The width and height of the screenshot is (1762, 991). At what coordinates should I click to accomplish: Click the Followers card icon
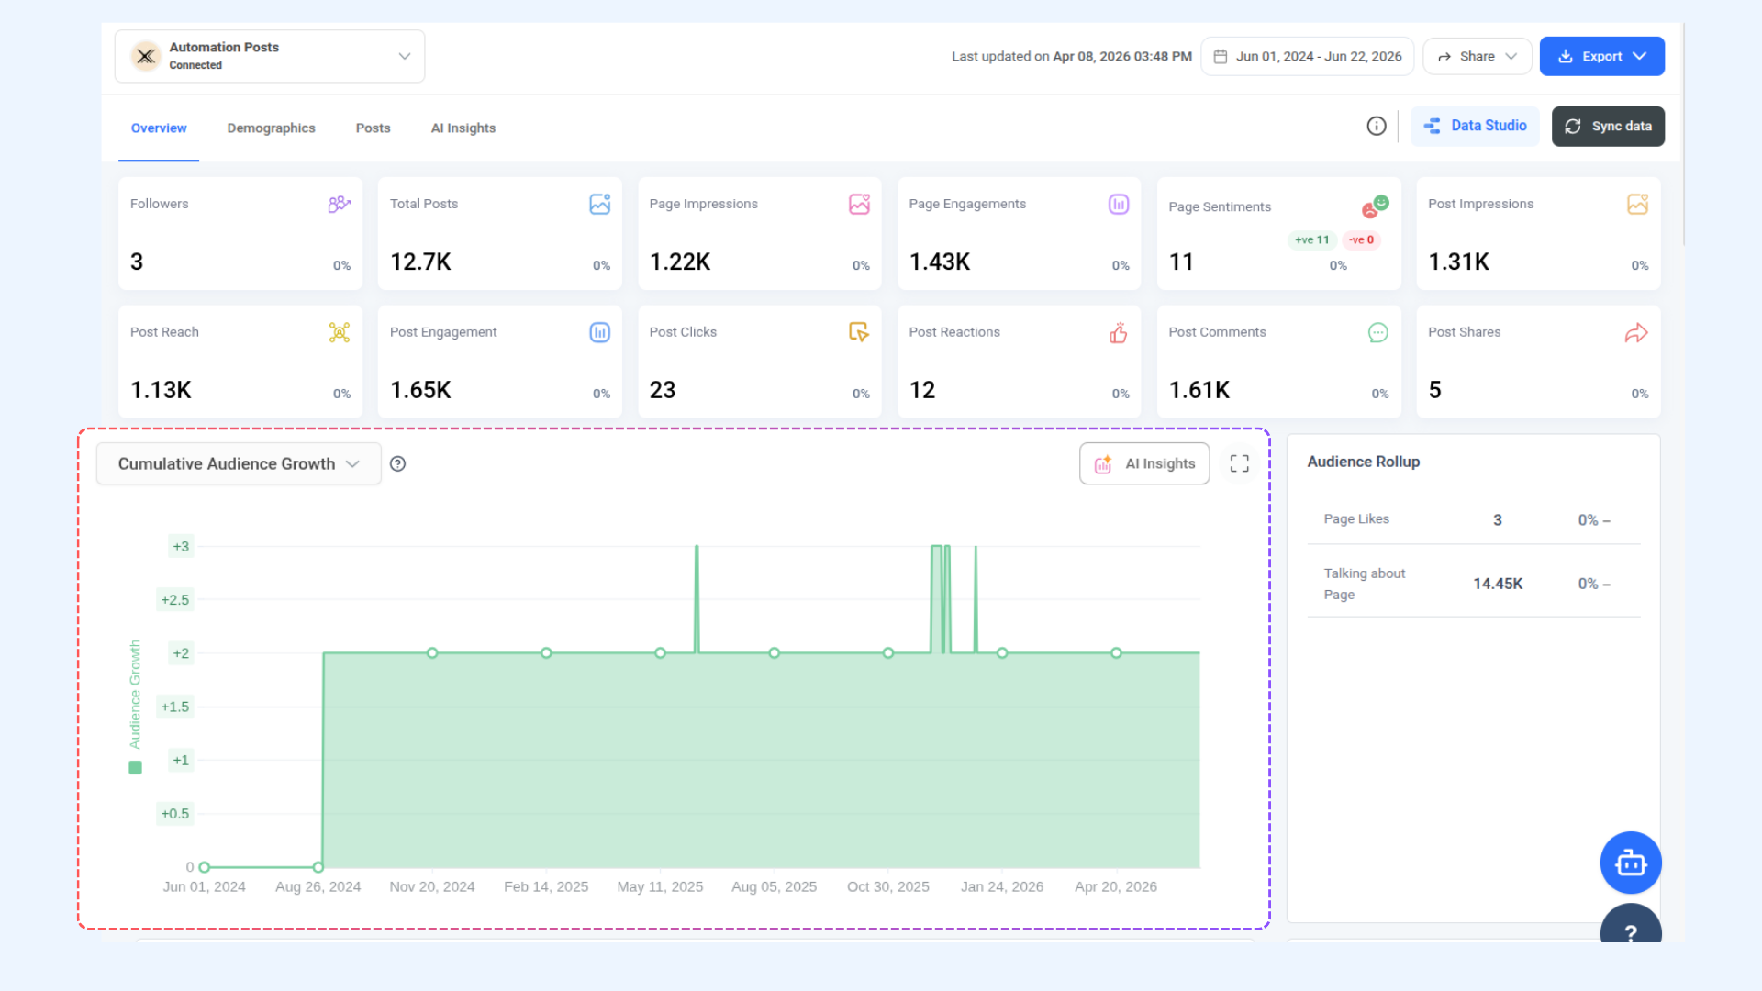tap(339, 204)
